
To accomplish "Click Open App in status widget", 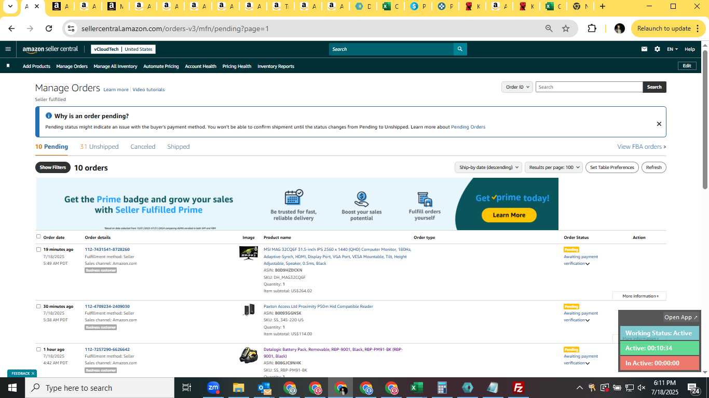I will (681, 317).
